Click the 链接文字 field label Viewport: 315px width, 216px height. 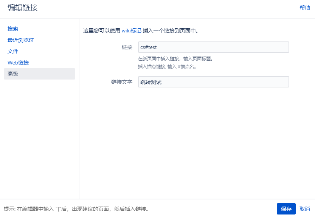coord(122,82)
